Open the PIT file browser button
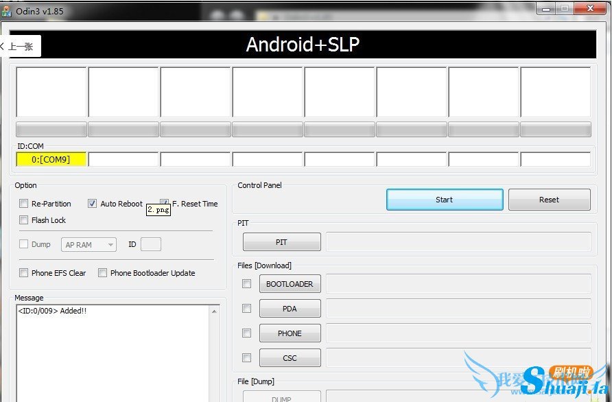This screenshot has height=402, width=612. click(282, 242)
